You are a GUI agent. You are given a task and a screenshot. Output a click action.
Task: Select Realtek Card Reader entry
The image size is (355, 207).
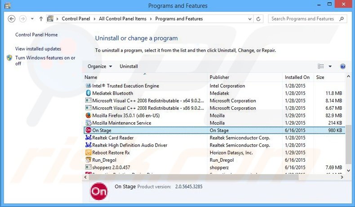(113, 138)
